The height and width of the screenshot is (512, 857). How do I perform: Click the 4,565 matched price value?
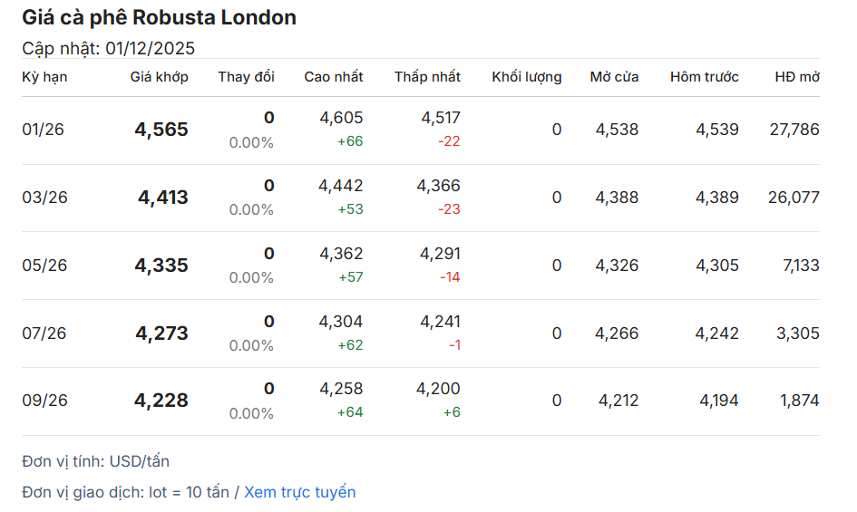(x=161, y=130)
